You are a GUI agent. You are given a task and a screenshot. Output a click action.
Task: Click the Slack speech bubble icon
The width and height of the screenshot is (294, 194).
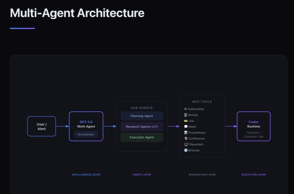coord(186,126)
